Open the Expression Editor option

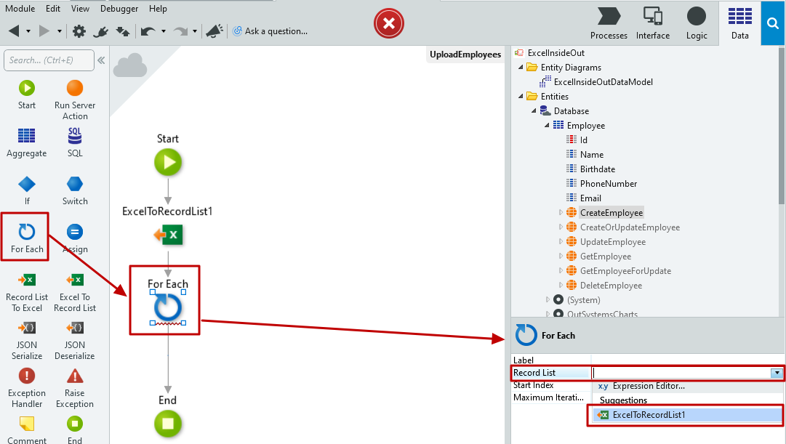(x=648, y=386)
